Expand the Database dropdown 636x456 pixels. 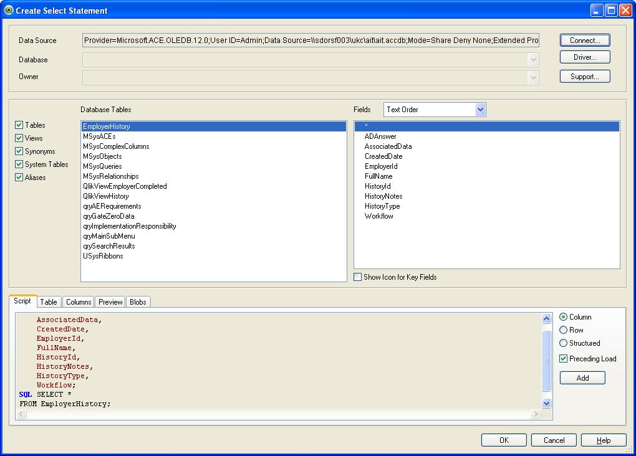[533, 59]
